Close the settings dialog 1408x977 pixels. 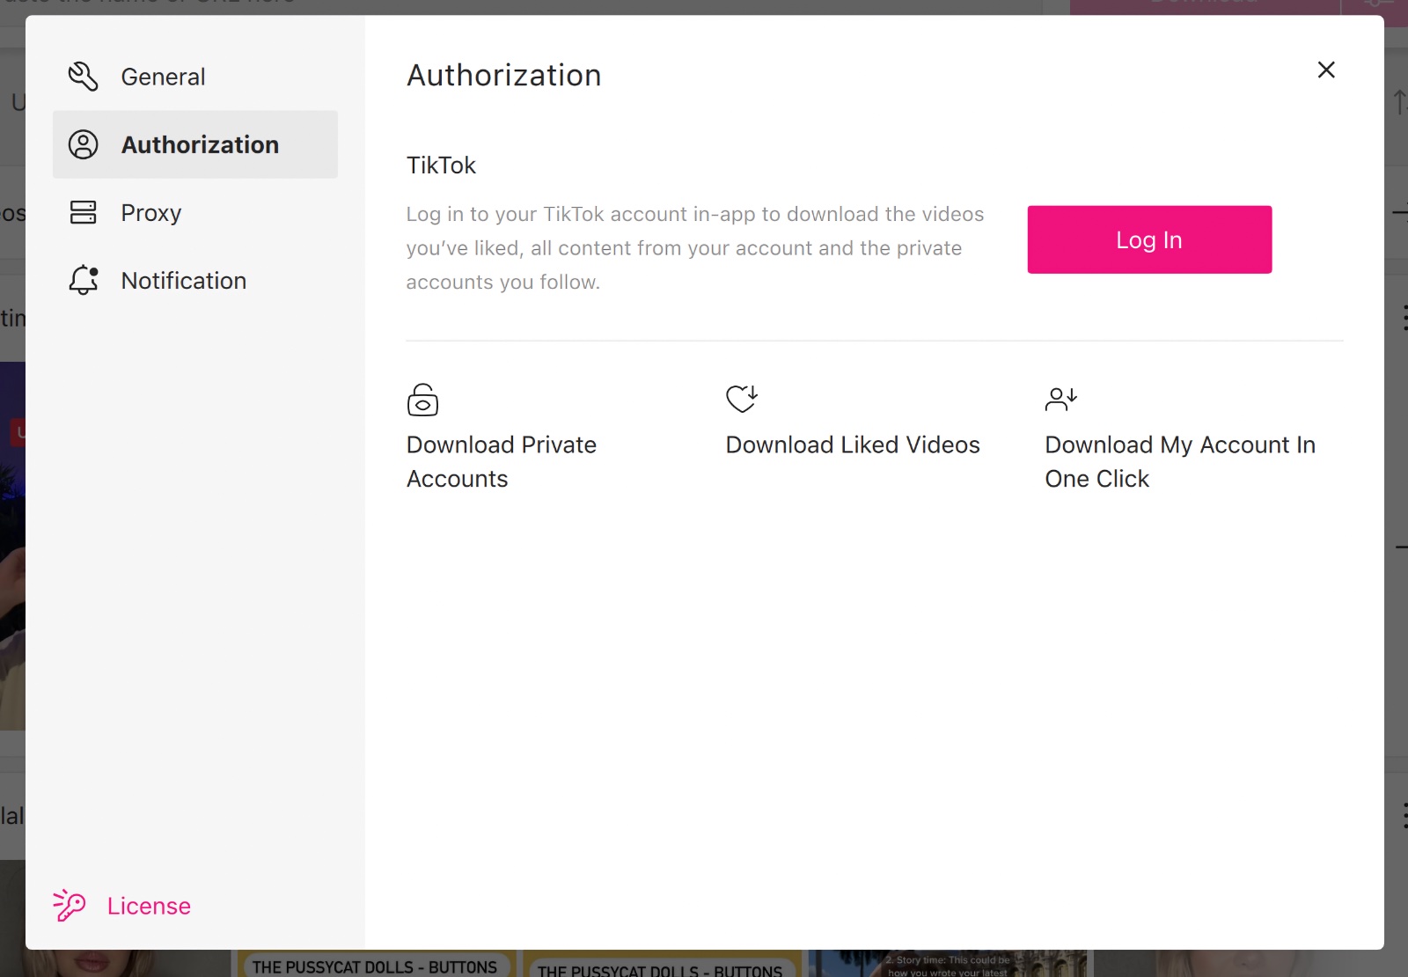[1326, 70]
